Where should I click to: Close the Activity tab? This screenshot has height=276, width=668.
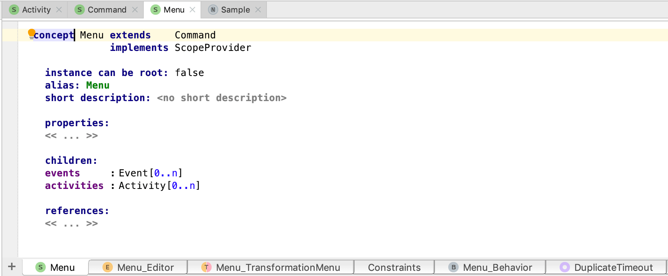click(59, 10)
